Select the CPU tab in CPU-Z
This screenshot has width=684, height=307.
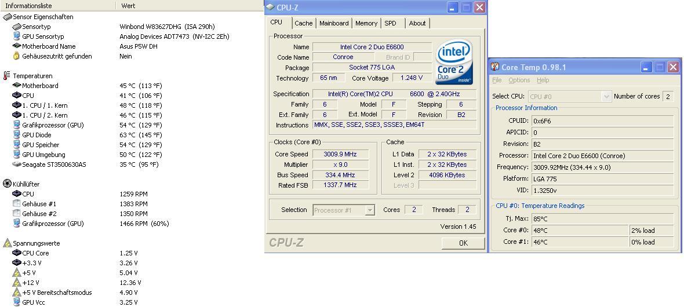coord(276,22)
